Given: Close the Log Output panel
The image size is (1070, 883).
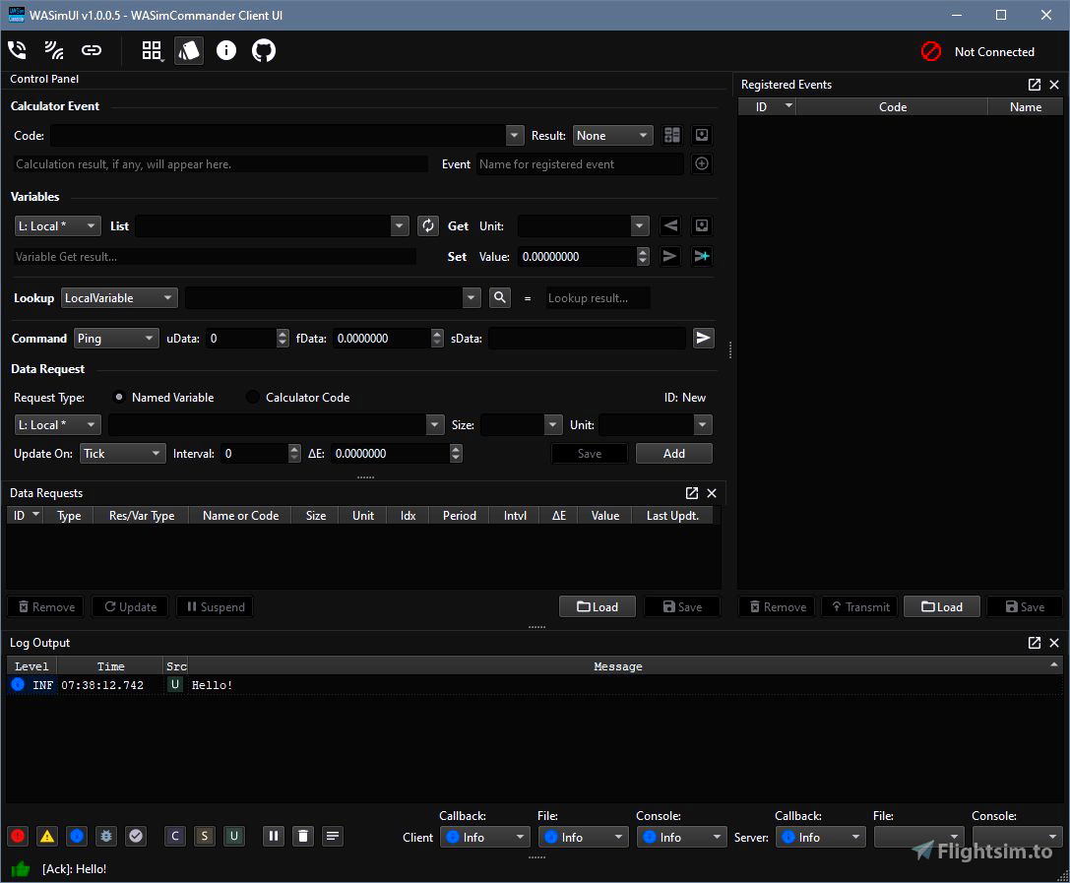Looking at the screenshot, I should point(1054,643).
